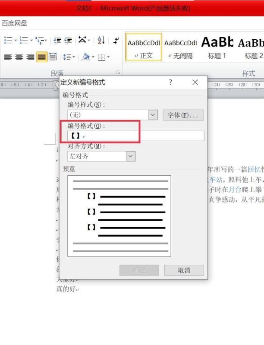Screen dimensions: 264x345
Task: Click the multilevel list icon
Action: 40,41
